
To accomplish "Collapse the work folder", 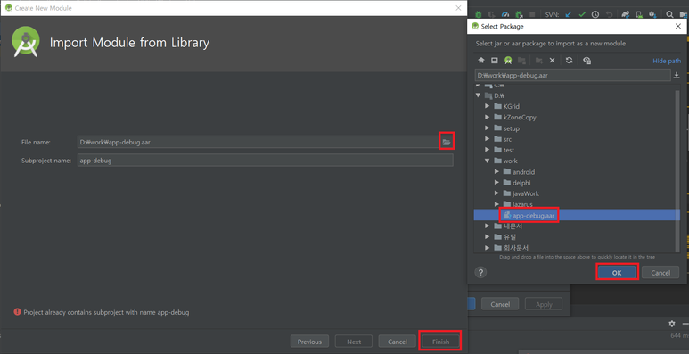I will [x=488, y=161].
